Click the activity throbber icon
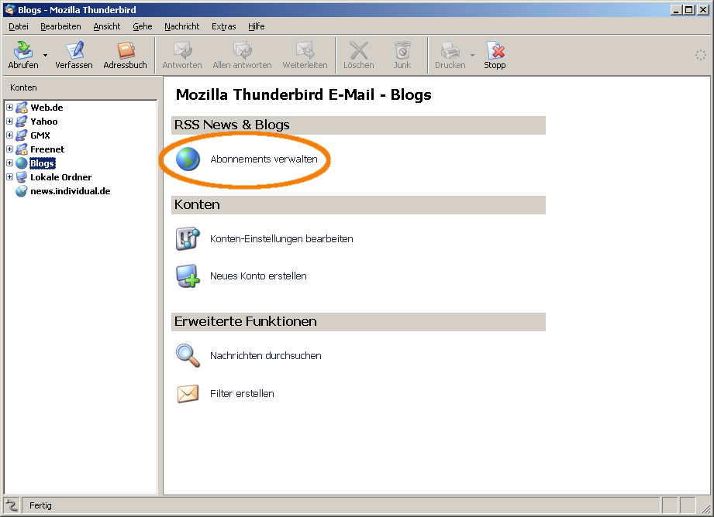Image resolution: width=714 pixels, height=517 pixels. (700, 56)
